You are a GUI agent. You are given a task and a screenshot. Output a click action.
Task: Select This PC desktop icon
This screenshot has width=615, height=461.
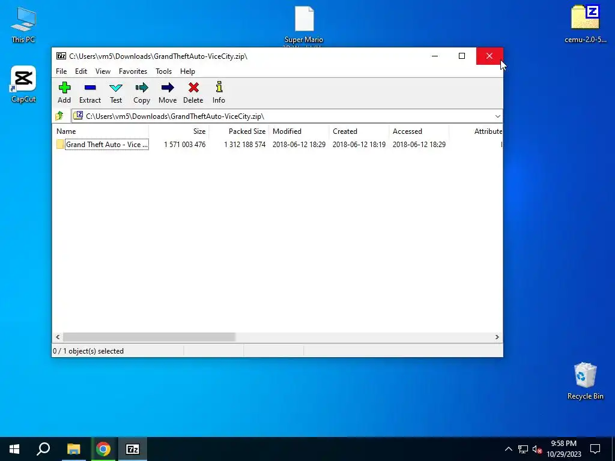pos(23,24)
